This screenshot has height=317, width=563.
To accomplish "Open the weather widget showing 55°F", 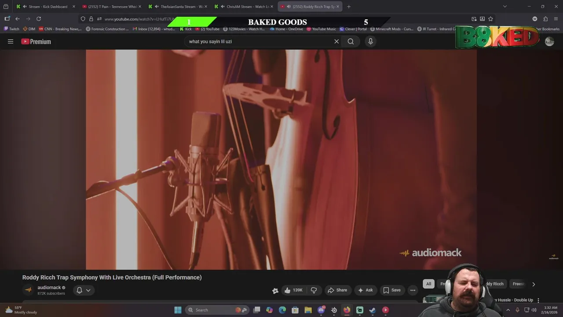I will [x=21, y=310].
